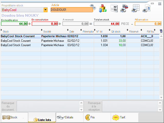Click the printer with delivery truck icon
164x123 pixels.
pyautogui.click(x=125, y=8)
